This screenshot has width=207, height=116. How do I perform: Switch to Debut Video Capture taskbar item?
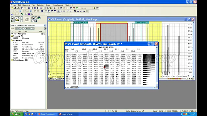tap(47, 114)
